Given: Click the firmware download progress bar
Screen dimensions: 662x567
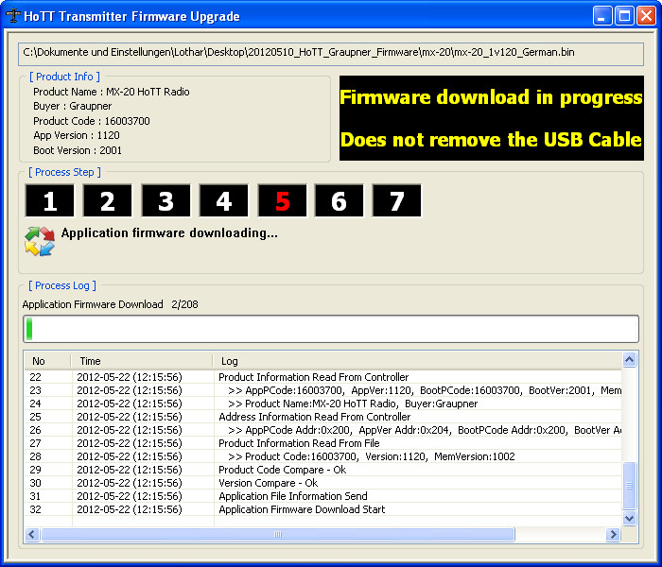Looking at the screenshot, I should tap(331, 329).
